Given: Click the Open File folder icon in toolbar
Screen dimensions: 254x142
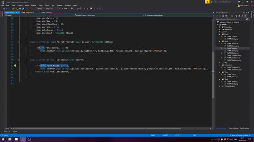Looking at the screenshot, I should [x=17, y=9].
